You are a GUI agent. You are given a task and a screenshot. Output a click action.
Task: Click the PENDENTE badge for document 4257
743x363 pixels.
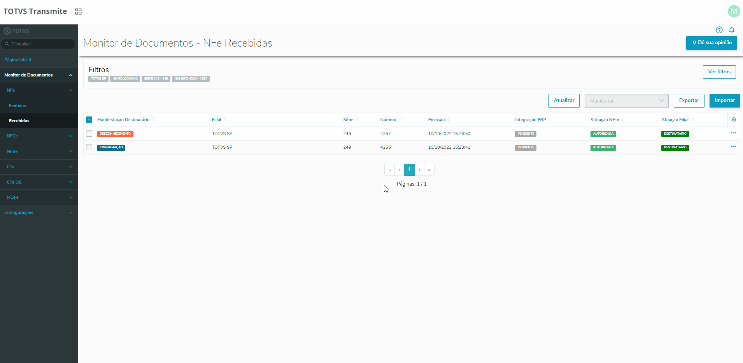526,134
